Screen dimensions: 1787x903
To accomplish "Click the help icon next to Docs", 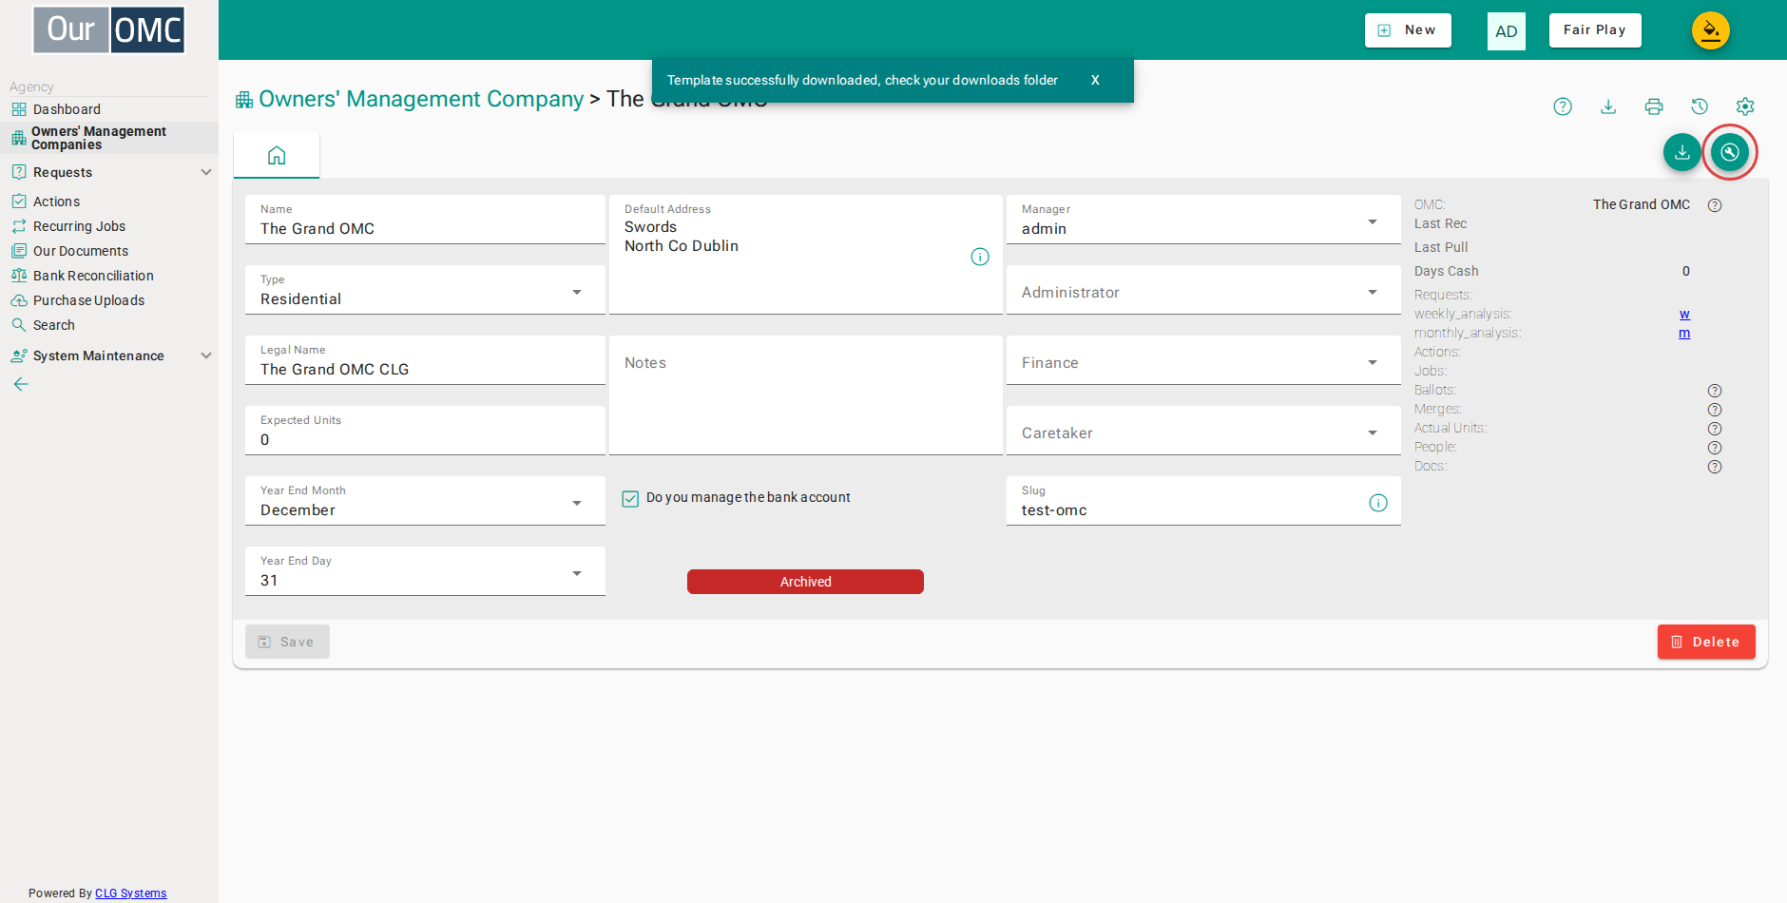I will coord(1715,467).
